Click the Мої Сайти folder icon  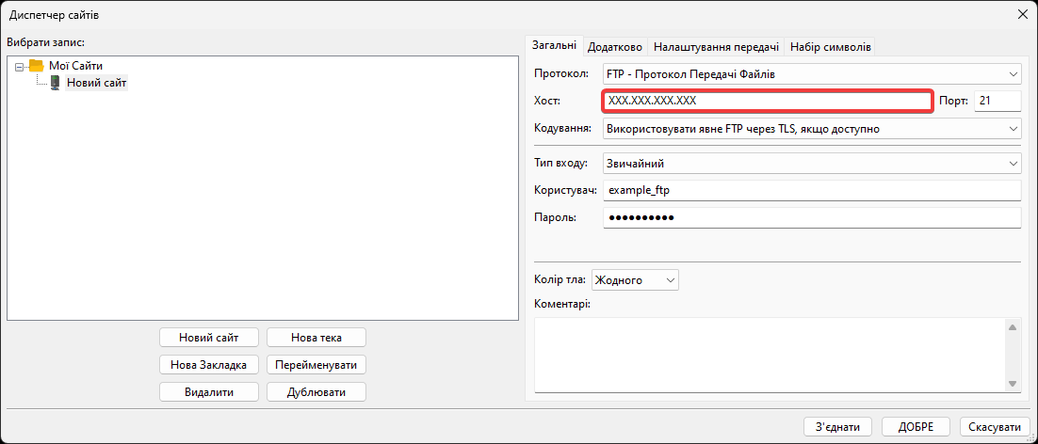37,66
